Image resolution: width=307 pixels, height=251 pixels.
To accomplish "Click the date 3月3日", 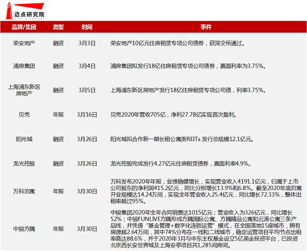I will pyautogui.click(x=87, y=43).
